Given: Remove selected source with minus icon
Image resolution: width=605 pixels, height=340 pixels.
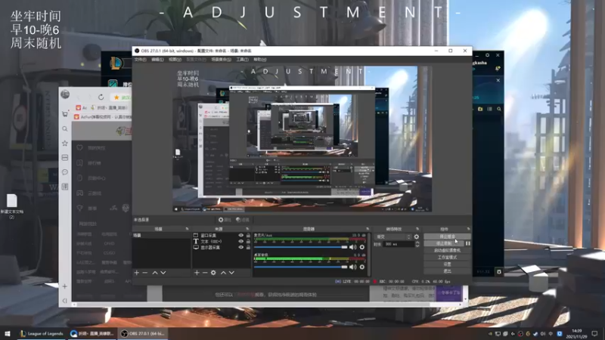Looking at the screenshot, I should (205, 273).
